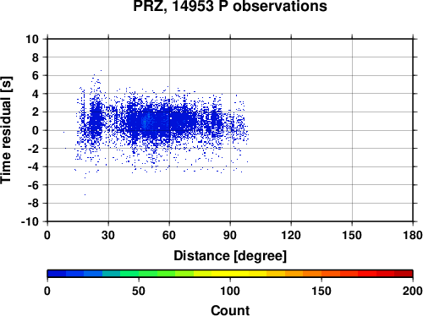This screenshot has width=423, height=316.
Task: Click the distance axis tick label '150'
Action: 352,235
